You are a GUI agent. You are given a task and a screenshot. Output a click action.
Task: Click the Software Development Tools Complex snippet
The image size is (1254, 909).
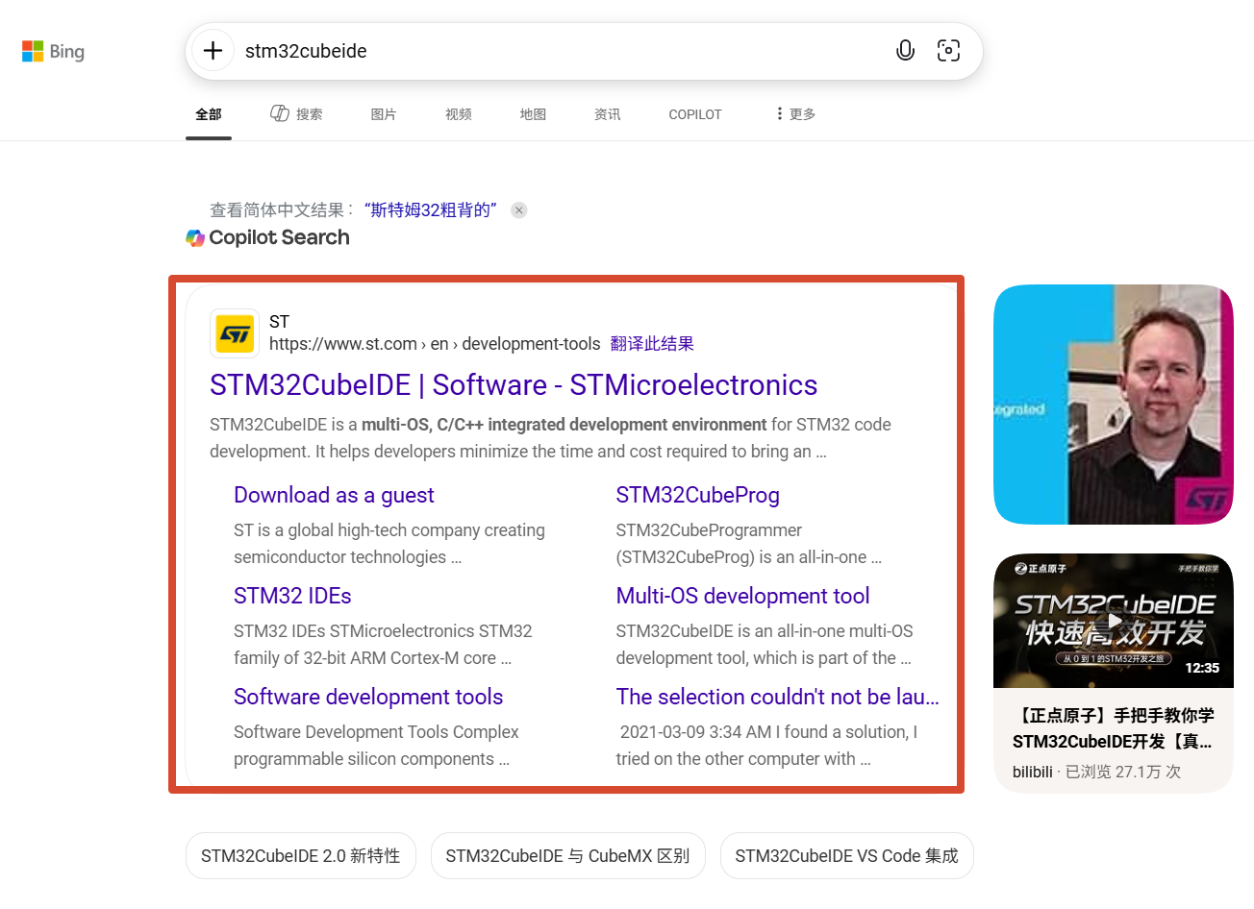pos(376,746)
